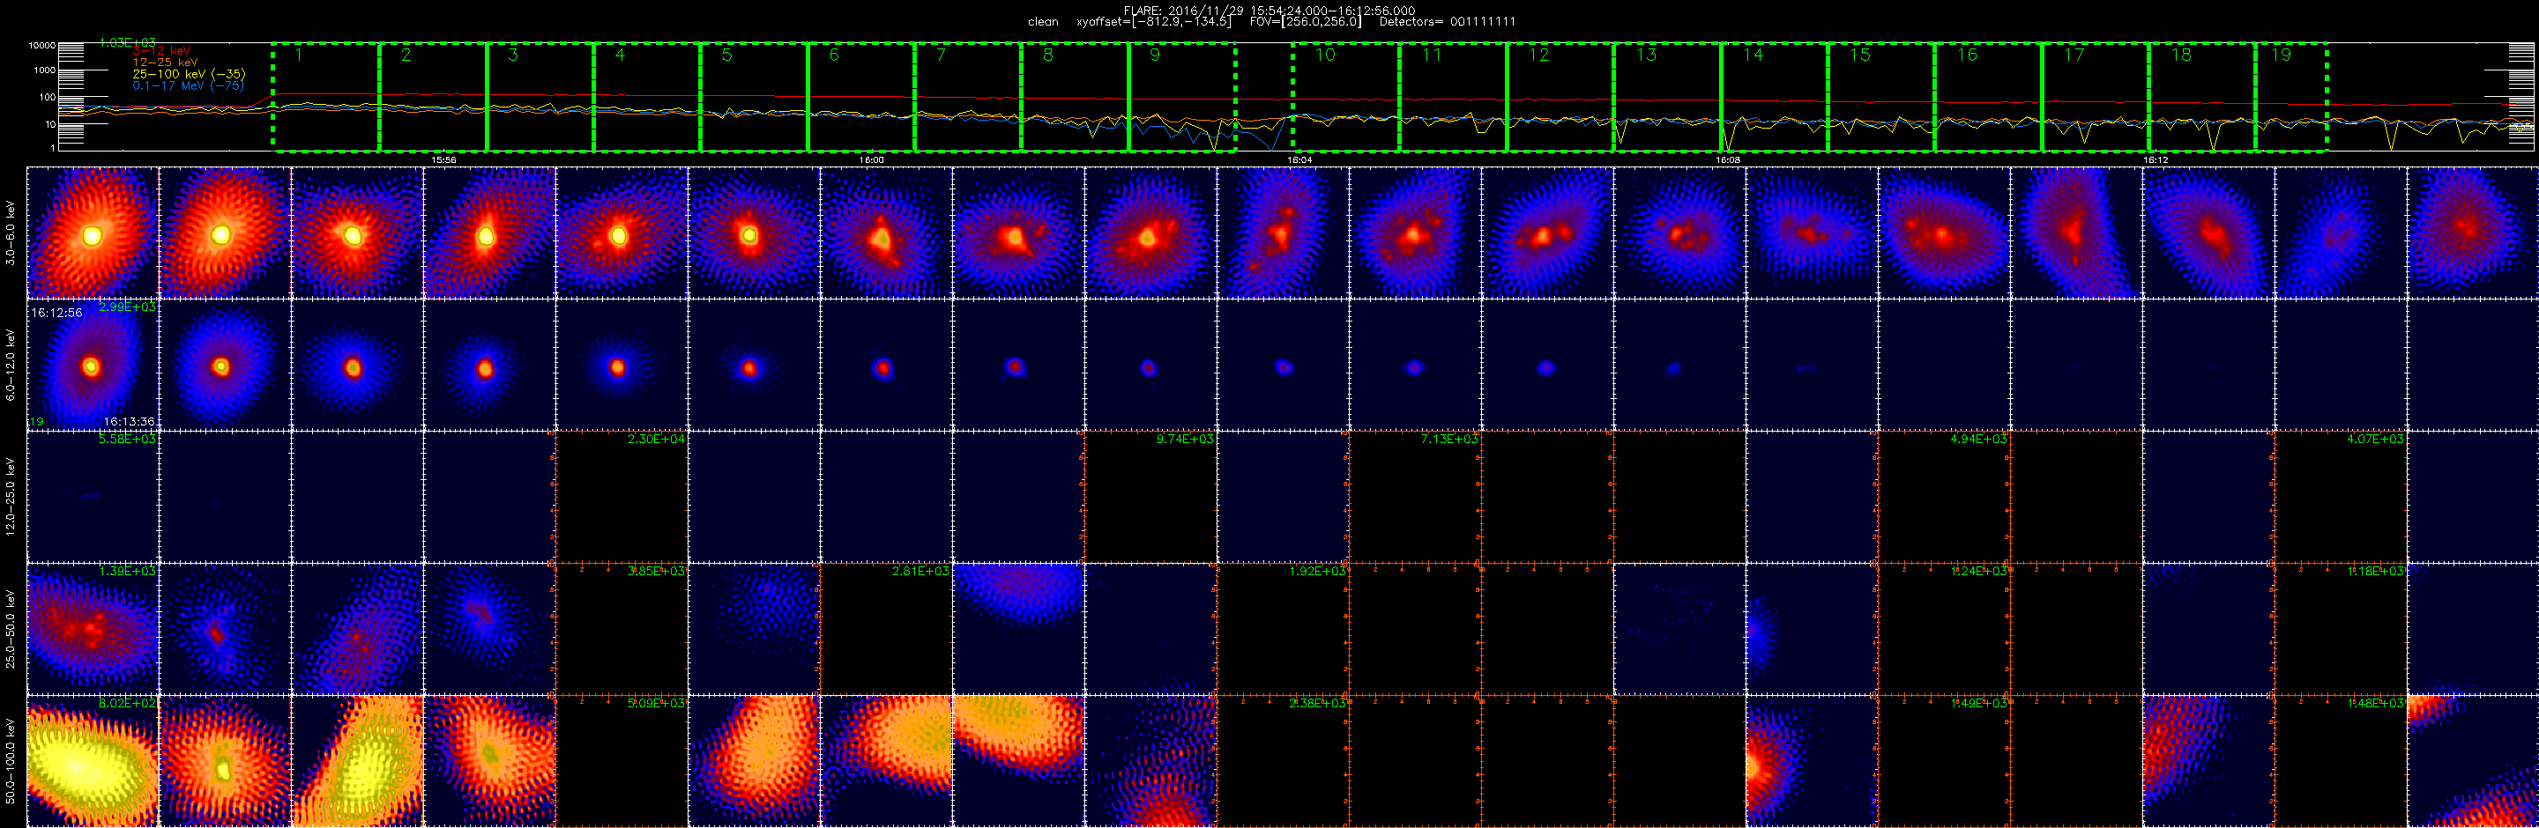
Task: Click the orange '12-25 keV' legend label
Action: [165, 62]
